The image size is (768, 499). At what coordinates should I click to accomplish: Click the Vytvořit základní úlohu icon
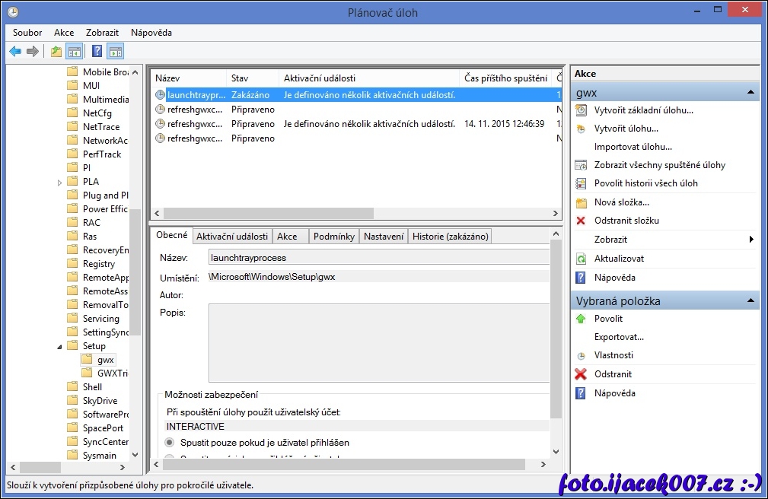click(x=581, y=110)
